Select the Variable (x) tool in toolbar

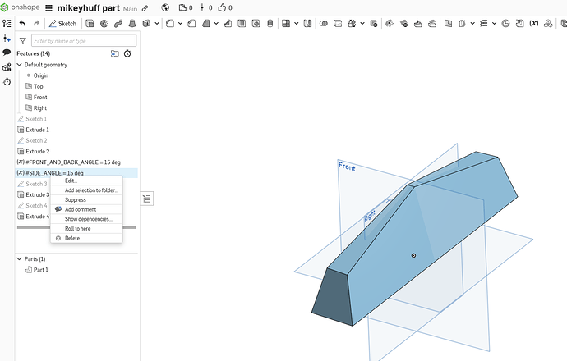[x=534, y=24]
